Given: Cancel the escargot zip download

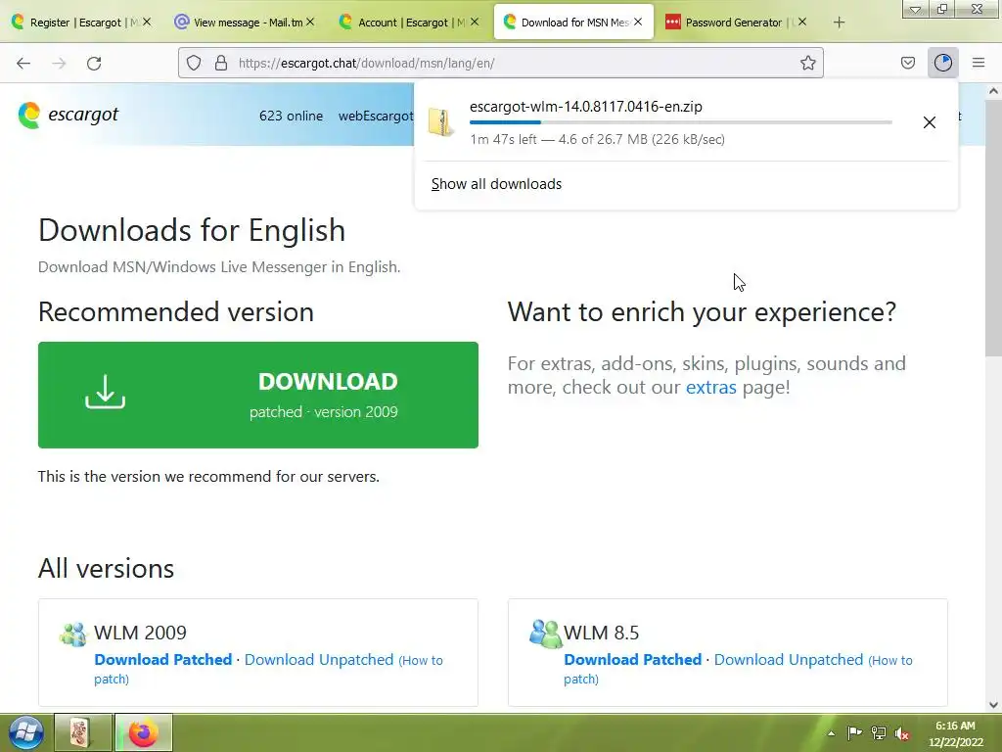Looking at the screenshot, I should pyautogui.click(x=930, y=122).
